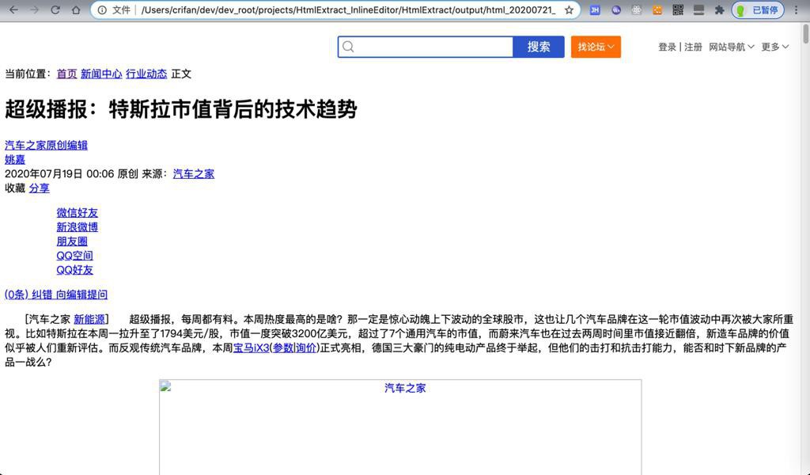Open the Chrome three-dot menu
The image size is (810, 475).
[x=796, y=9]
